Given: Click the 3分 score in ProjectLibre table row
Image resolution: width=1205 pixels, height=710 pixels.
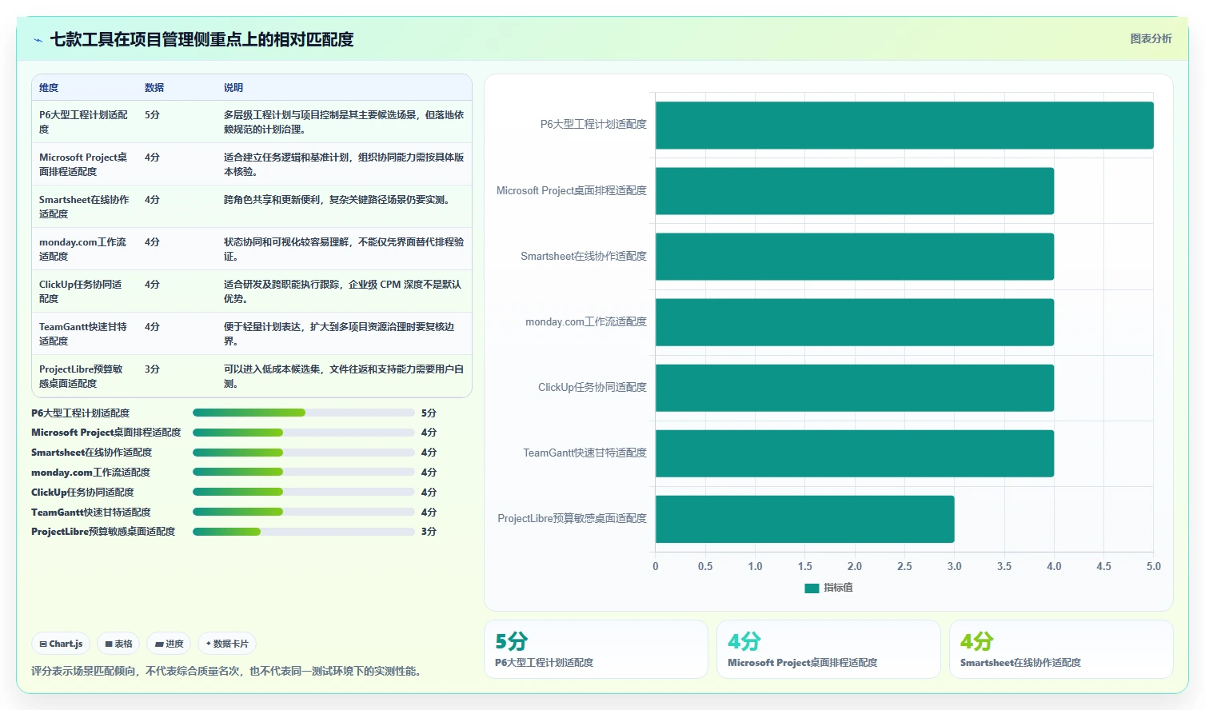Looking at the screenshot, I should [152, 369].
